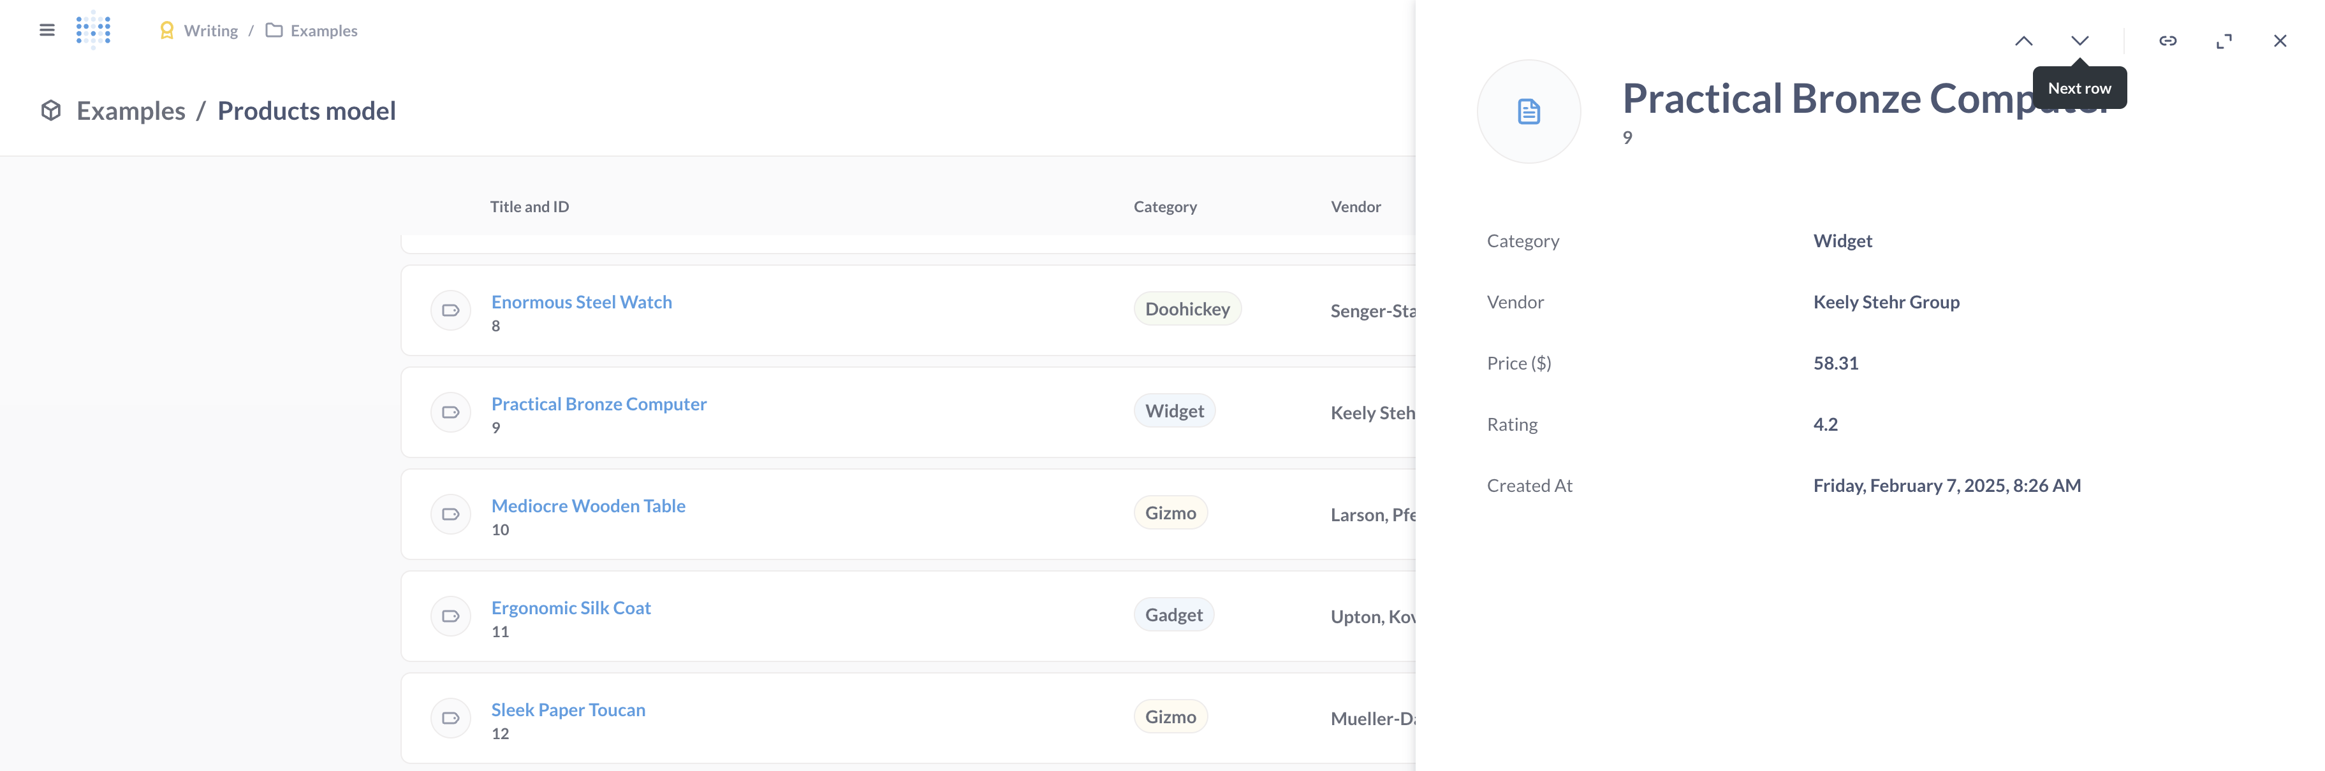The width and height of the screenshot is (2325, 771).
Task: Copy link to this row
Action: click(2167, 41)
